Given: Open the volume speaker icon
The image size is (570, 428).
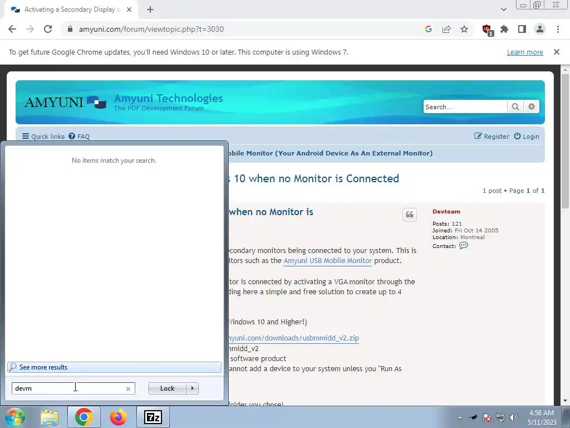Looking at the screenshot, I should tap(513, 417).
